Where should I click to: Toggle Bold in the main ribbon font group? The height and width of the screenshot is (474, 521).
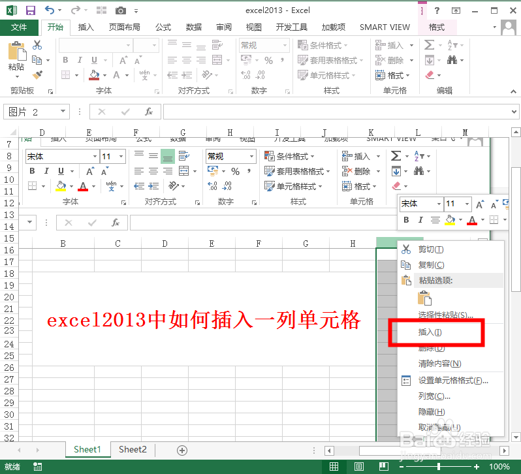point(65,60)
